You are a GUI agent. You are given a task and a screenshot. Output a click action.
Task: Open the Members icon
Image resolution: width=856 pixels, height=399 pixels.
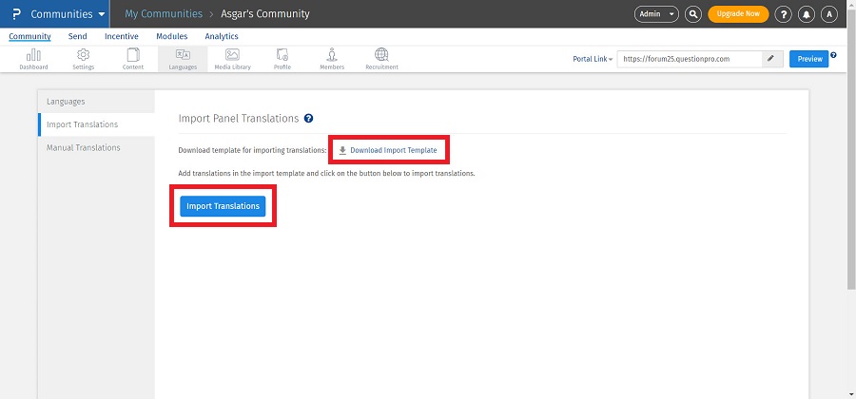pos(332,59)
